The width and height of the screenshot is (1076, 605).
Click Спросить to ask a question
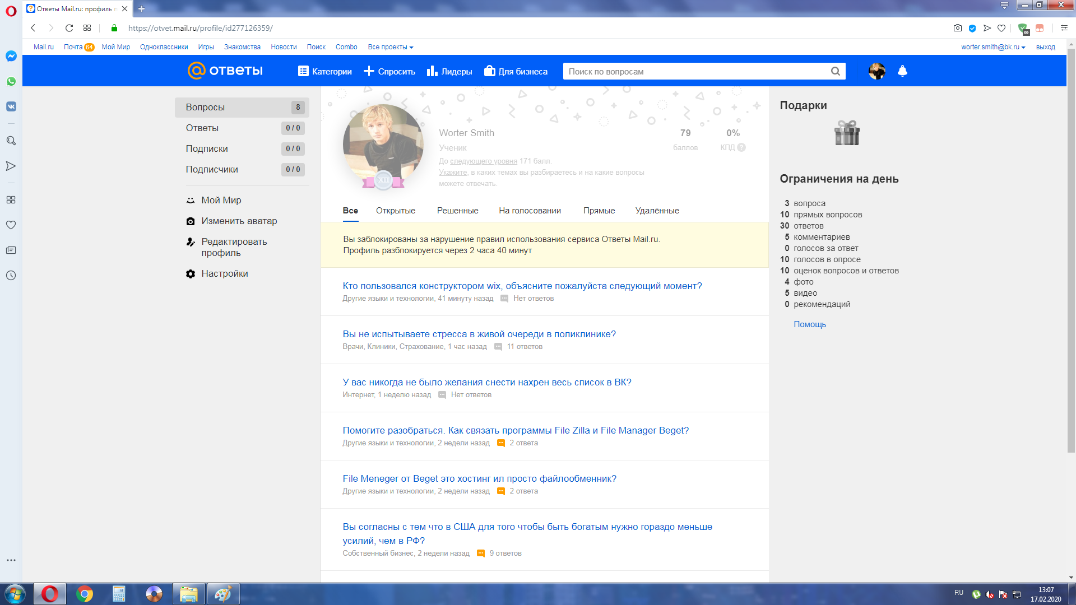tap(389, 71)
